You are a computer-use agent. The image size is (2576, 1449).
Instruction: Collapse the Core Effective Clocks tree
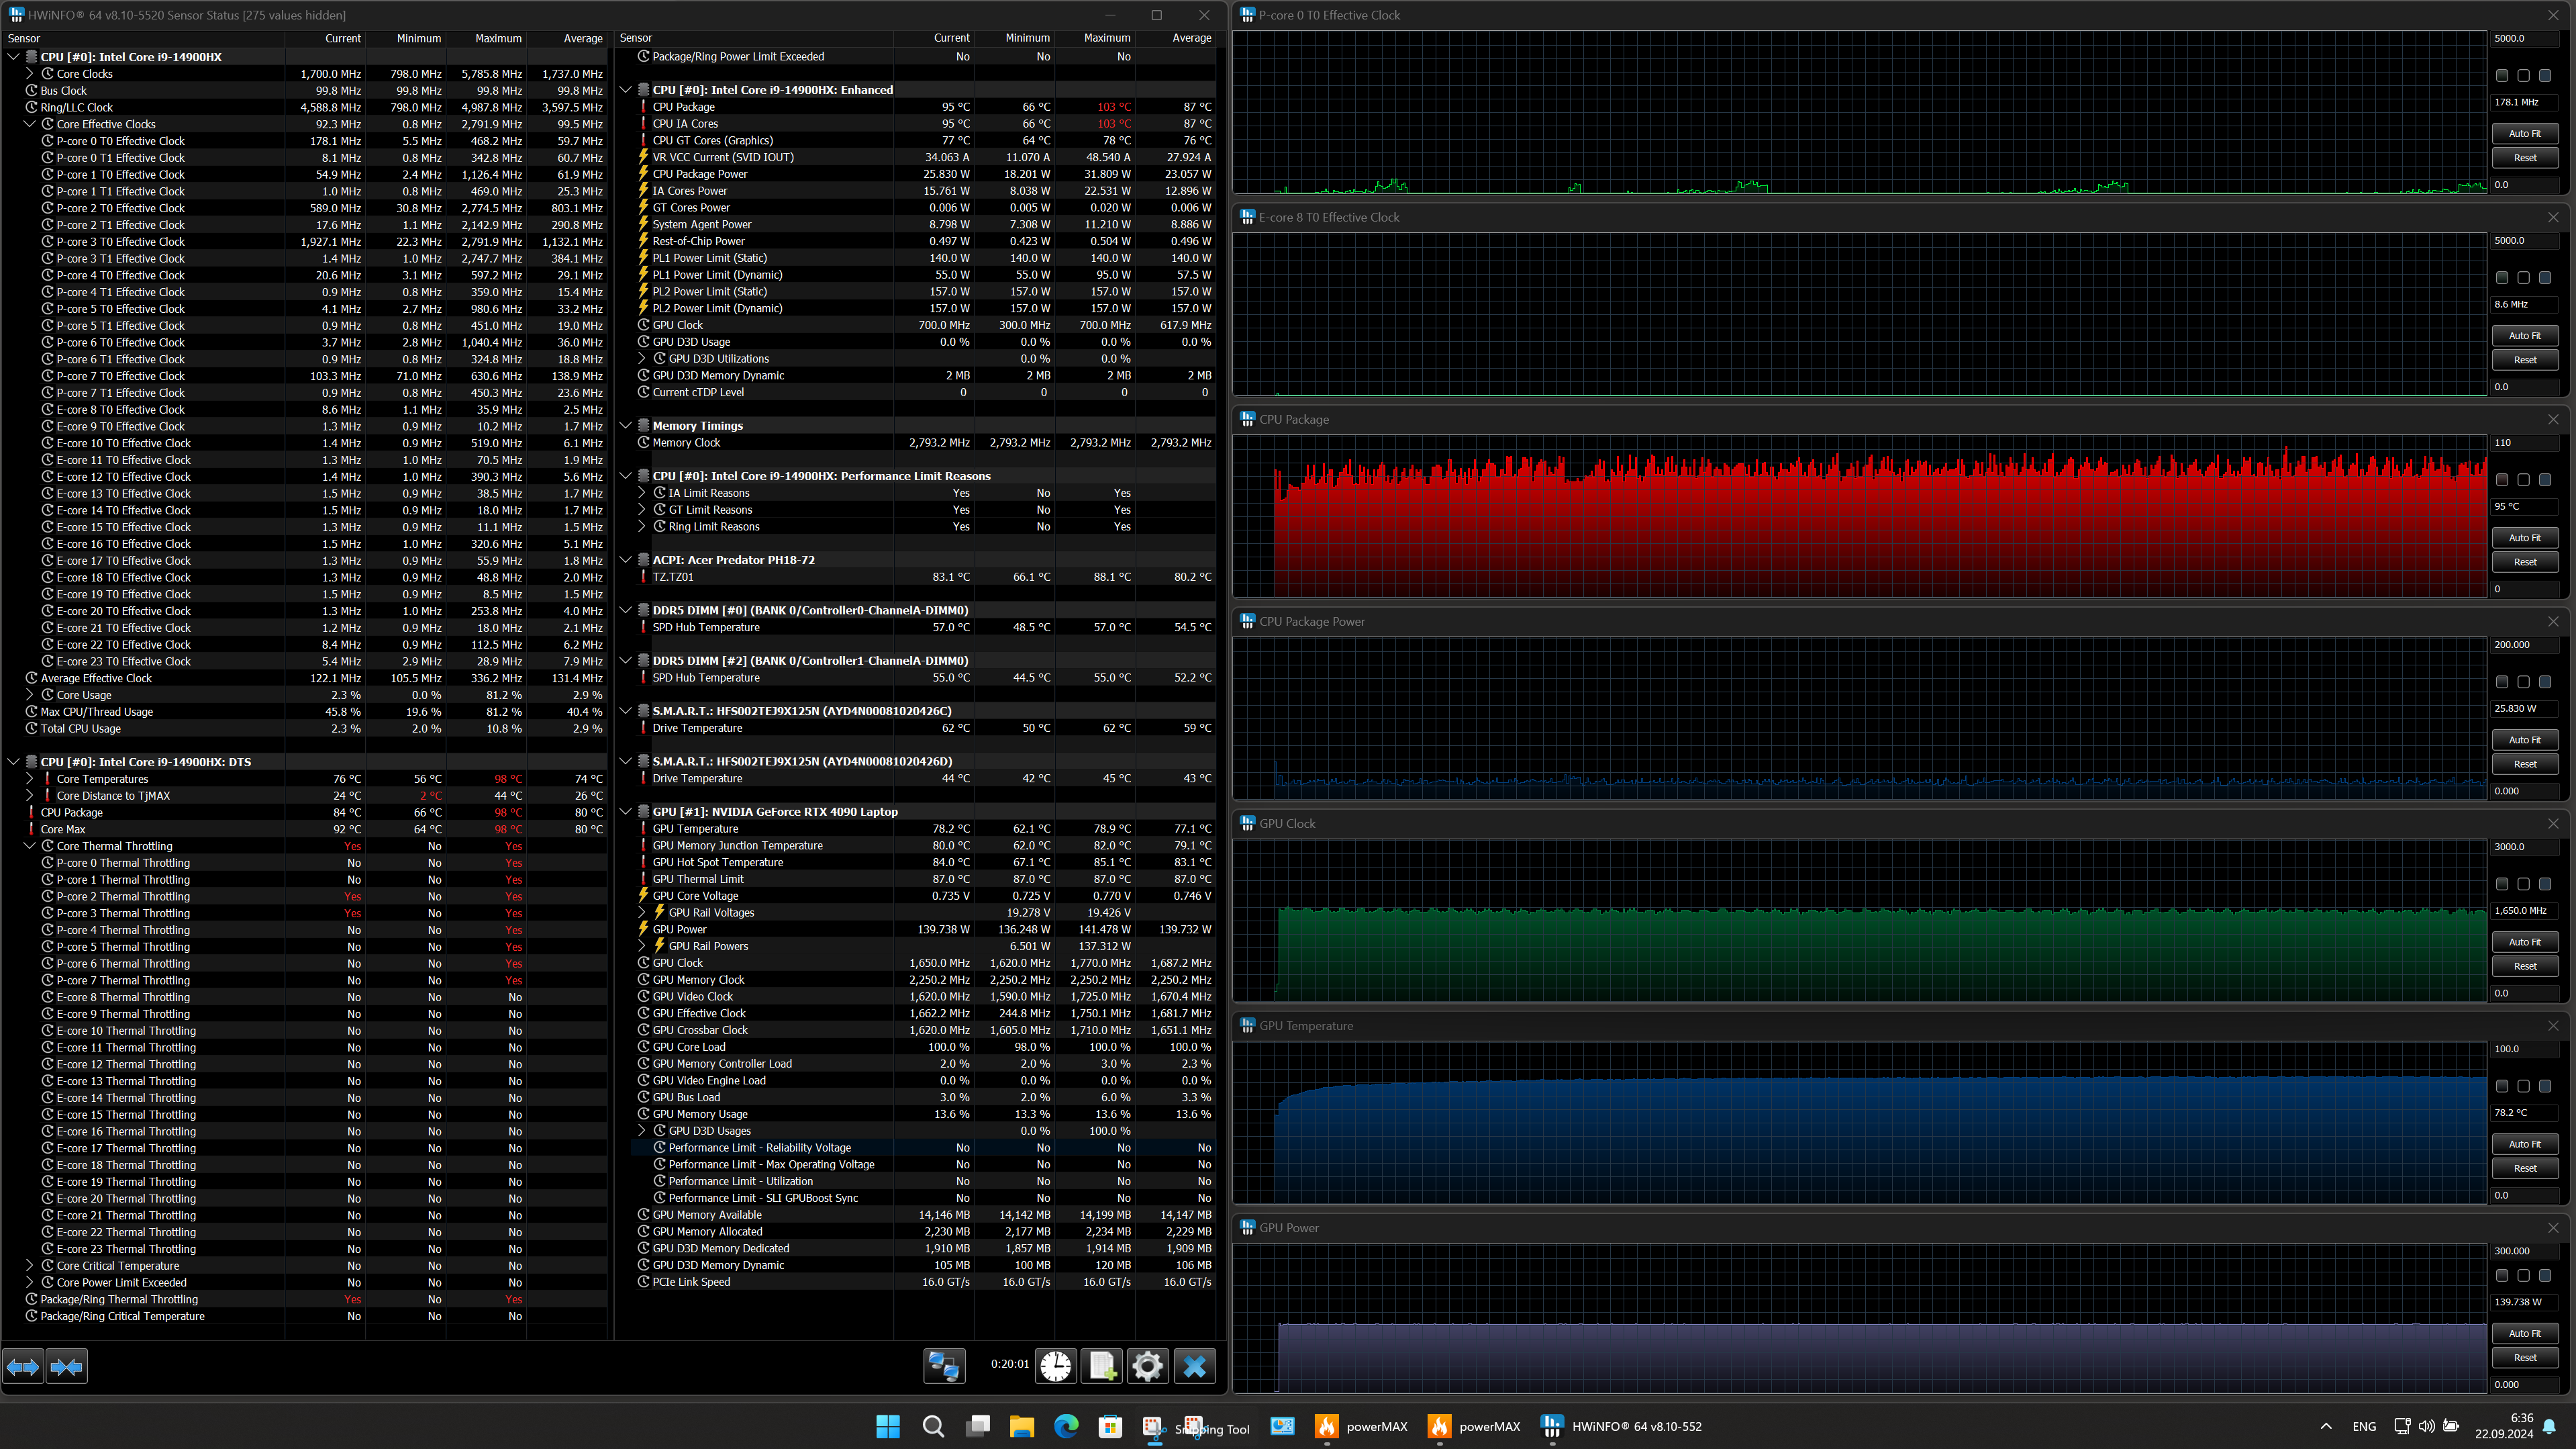click(x=29, y=124)
